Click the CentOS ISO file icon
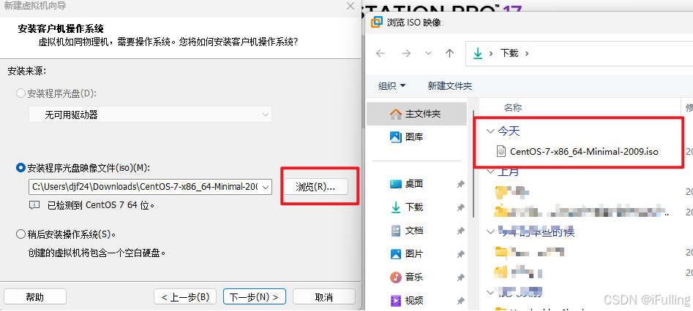Screen dimensions: 693x311 [501, 151]
